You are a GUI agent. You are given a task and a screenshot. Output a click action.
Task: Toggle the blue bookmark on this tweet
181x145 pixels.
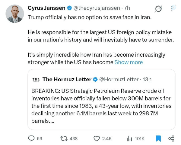coord(158,138)
